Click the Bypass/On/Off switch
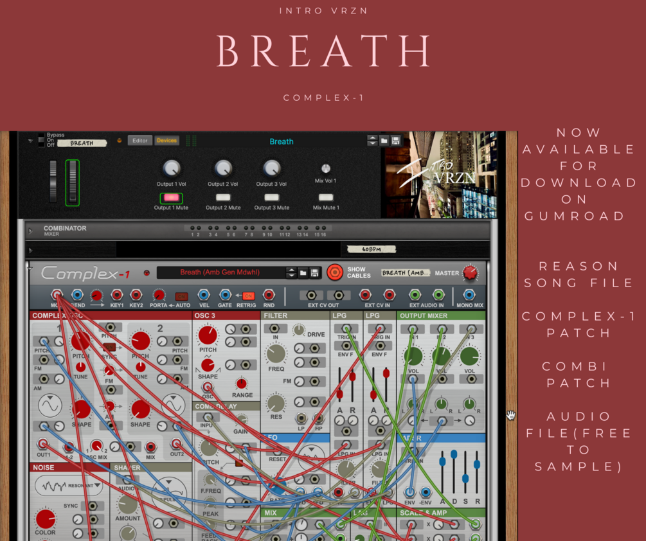This screenshot has height=541, width=646. click(41, 140)
